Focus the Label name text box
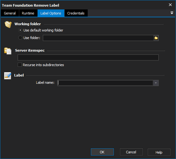This screenshot has width=176, height=159. (105, 83)
